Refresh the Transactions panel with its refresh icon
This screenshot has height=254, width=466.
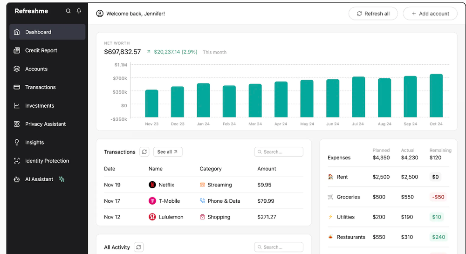tap(144, 152)
